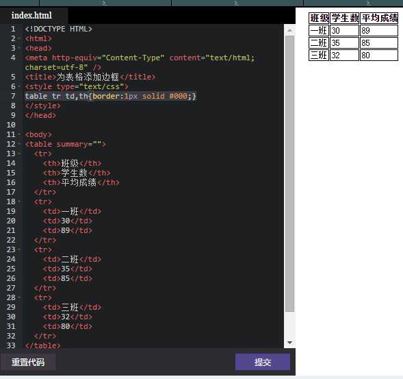
Task: Click the 学生数 header cell in preview
Action: pos(344,19)
